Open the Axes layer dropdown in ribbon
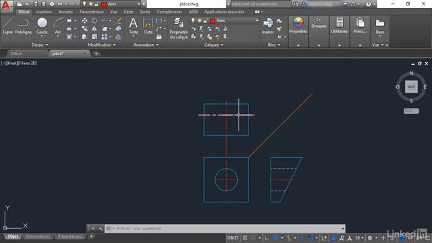The image size is (432, 243). (x=256, y=21)
